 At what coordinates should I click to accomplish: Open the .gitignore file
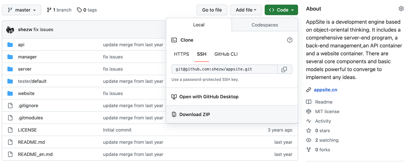pyautogui.click(x=28, y=106)
